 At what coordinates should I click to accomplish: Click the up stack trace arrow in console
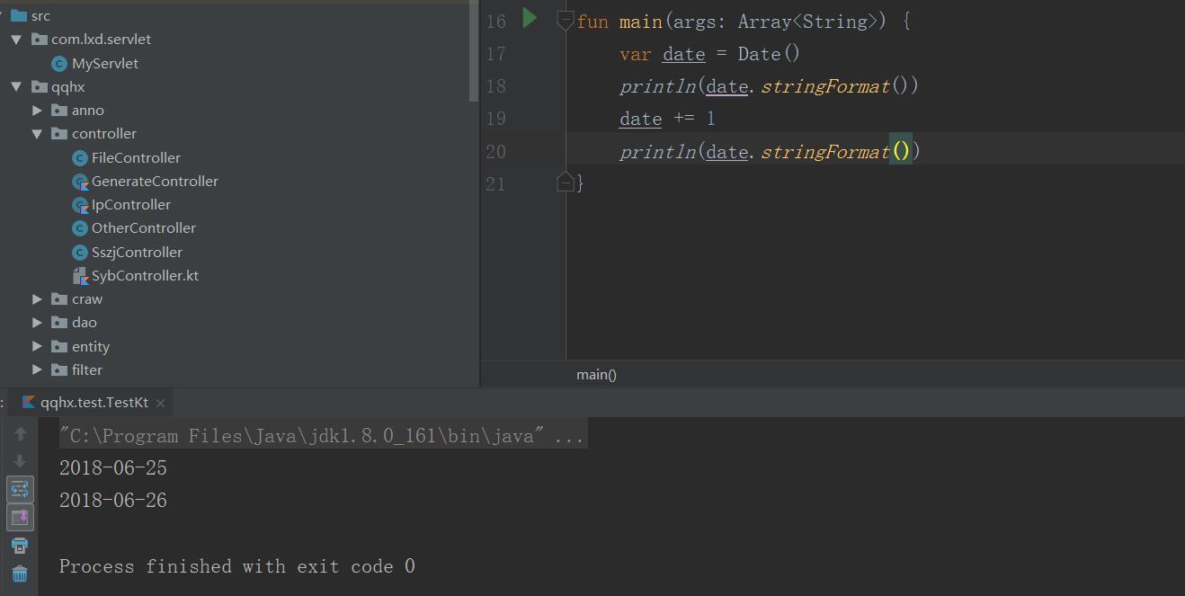point(20,434)
